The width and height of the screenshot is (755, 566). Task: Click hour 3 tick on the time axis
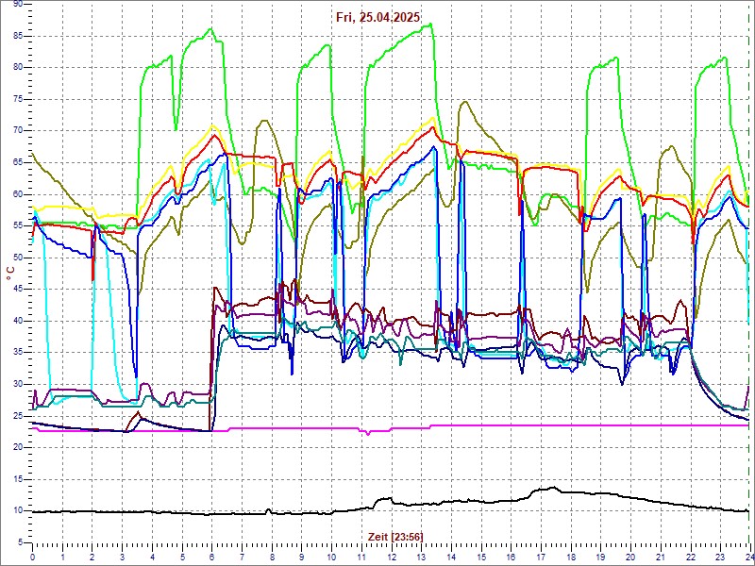pos(122,557)
